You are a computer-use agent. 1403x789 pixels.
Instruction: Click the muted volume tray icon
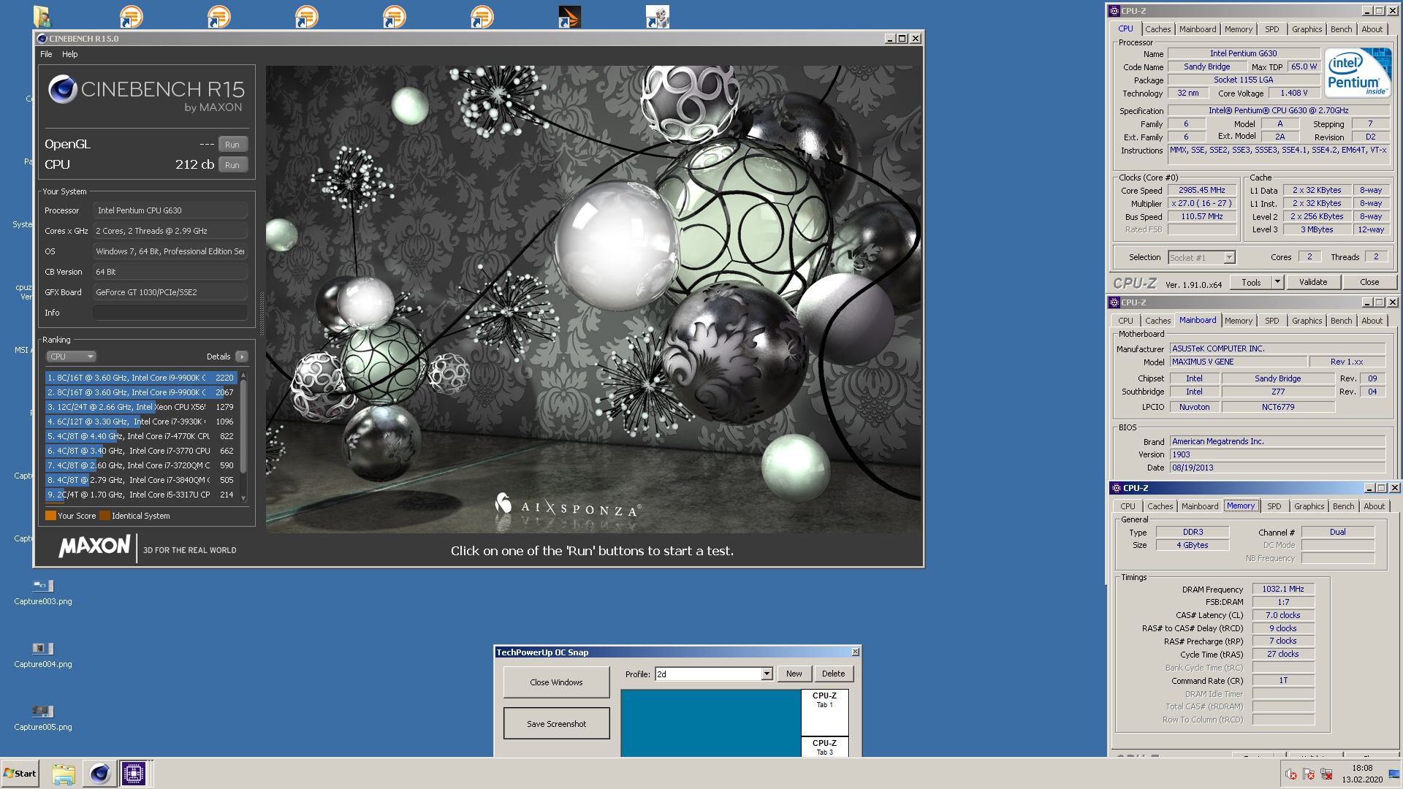[1291, 774]
